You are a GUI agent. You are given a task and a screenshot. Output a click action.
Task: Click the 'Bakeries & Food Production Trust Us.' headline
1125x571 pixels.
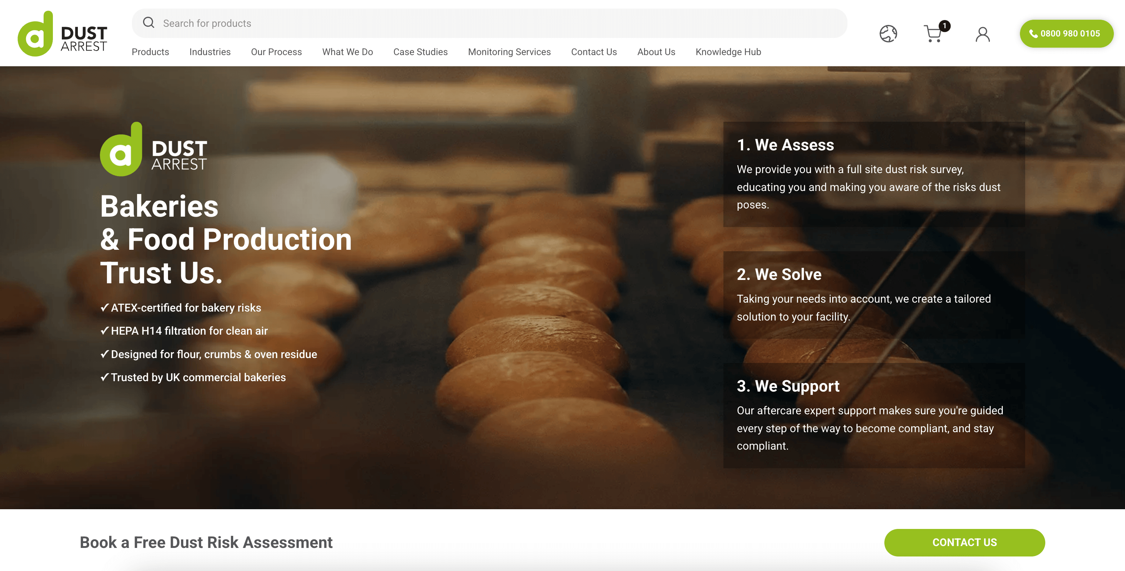(x=226, y=239)
